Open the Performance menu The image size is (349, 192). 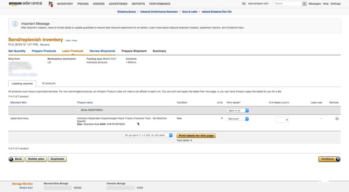tap(160, 4)
